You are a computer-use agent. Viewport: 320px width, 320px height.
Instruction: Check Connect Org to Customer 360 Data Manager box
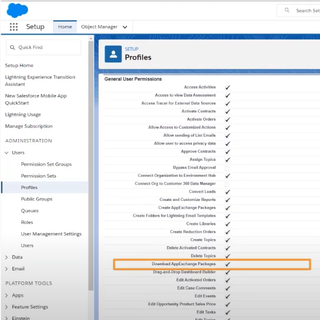227,184
